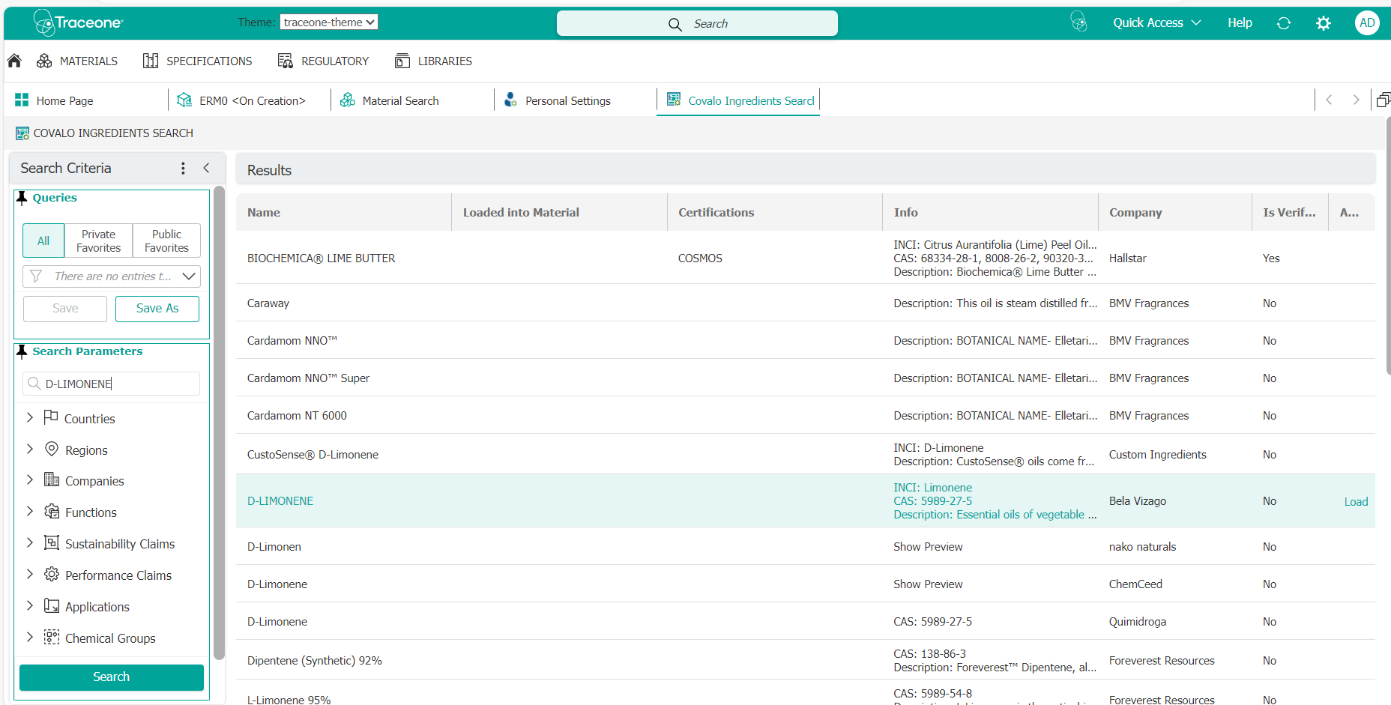This screenshot has height=705, width=1391.
Task: Click the Regulatory icon
Action: point(285,61)
